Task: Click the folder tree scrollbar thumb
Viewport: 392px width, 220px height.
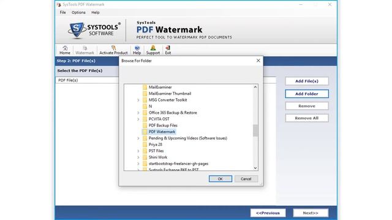Action: (255, 130)
